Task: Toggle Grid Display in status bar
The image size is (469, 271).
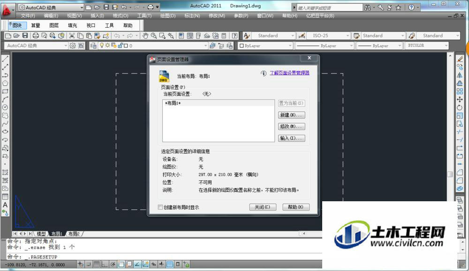Action: coord(97,264)
